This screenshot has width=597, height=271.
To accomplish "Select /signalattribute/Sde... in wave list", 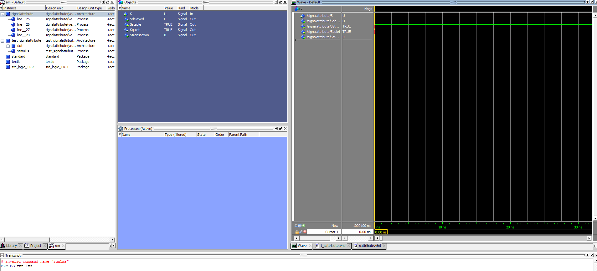I will [x=323, y=21].
